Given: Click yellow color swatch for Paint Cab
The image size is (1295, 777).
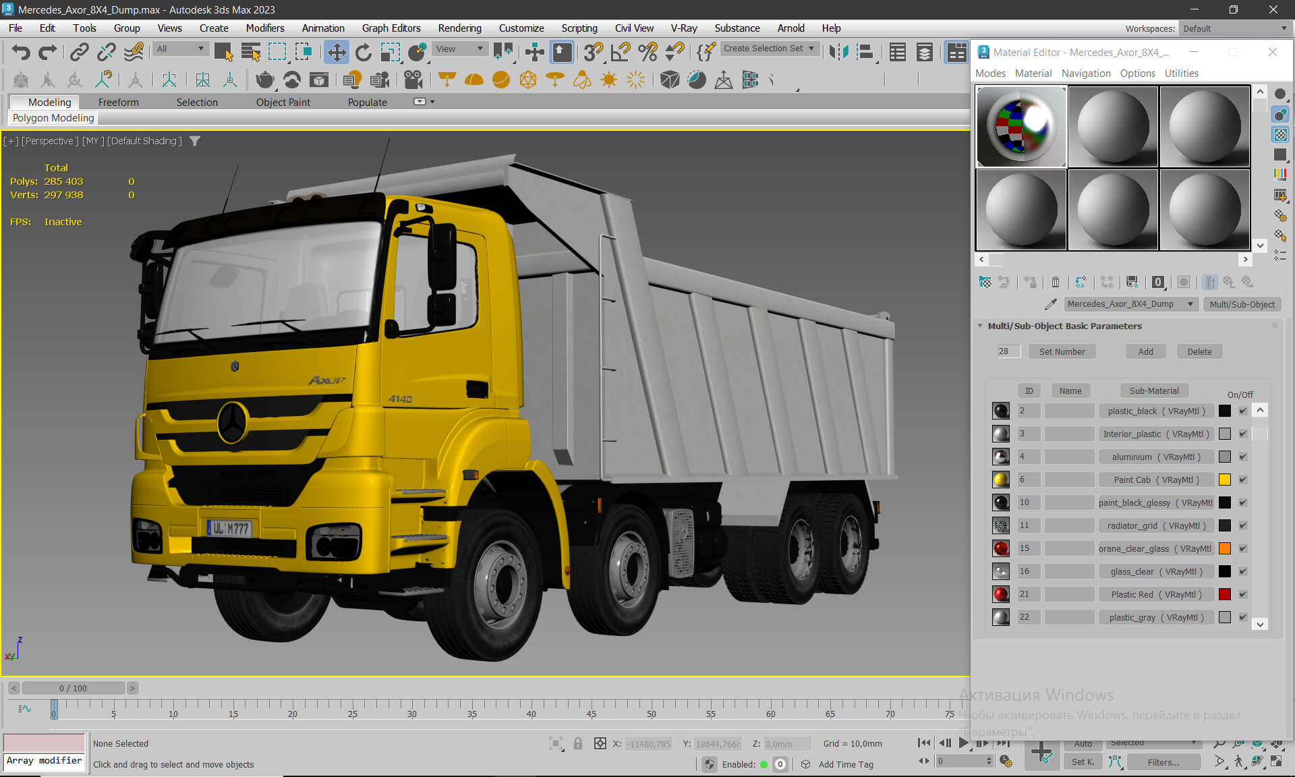Looking at the screenshot, I should click(x=1225, y=480).
